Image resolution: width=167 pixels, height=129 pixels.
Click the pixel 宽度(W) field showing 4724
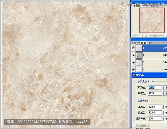coord(155,87)
